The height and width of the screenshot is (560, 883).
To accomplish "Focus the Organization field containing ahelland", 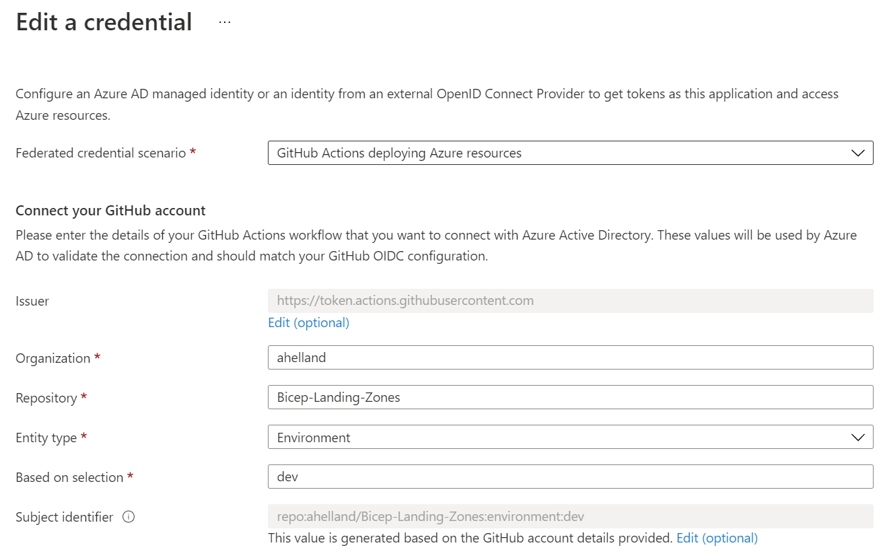I will click(x=570, y=357).
